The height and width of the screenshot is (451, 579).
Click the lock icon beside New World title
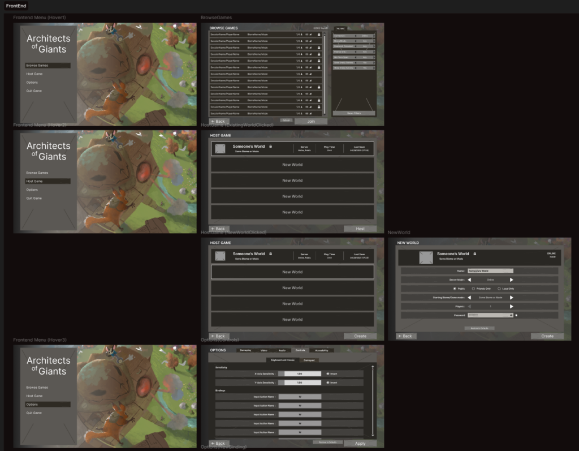pyautogui.click(x=474, y=254)
